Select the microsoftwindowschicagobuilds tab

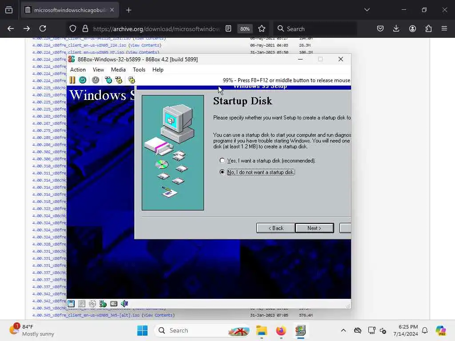[x=70, y=10]
